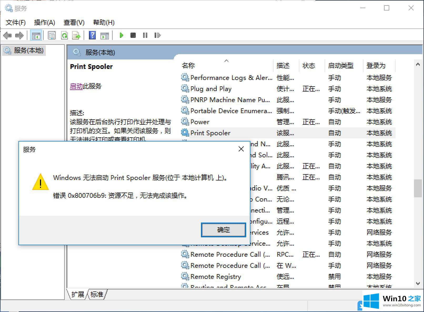Screen dimensions: 424x312
Task: Click 禁用 startup type of Remote Registry
Action: pos(334,276)
